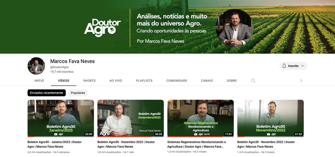Click the right chevron in tab bar
Screen dimensions: 335x157
click(x=301, y=81)
